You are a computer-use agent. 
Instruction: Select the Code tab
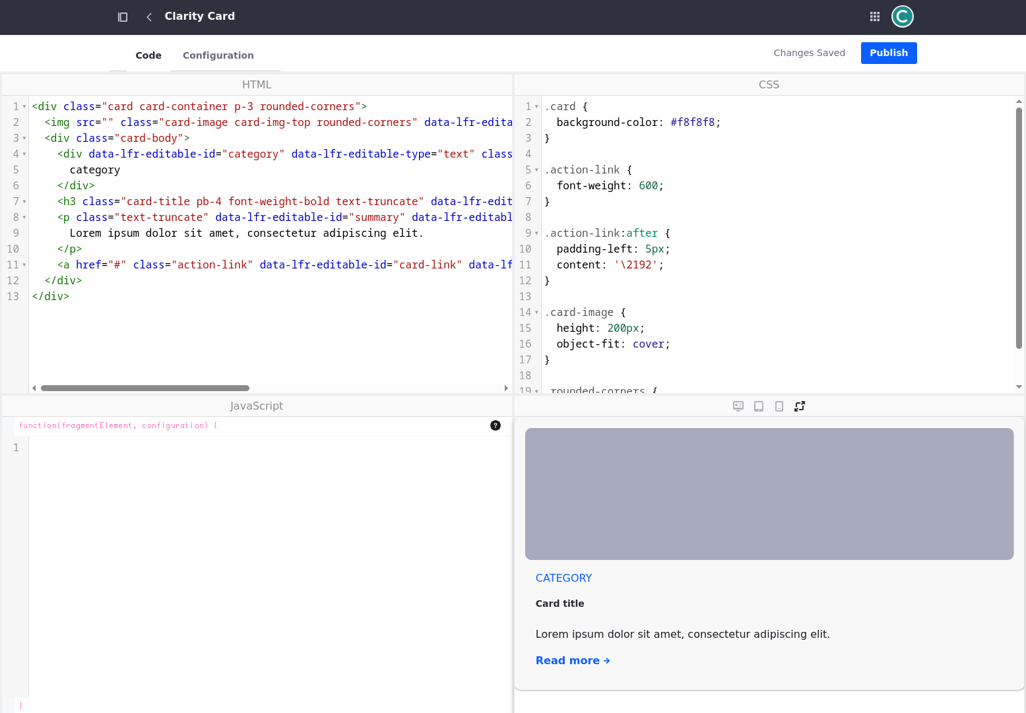coord(148,55)
